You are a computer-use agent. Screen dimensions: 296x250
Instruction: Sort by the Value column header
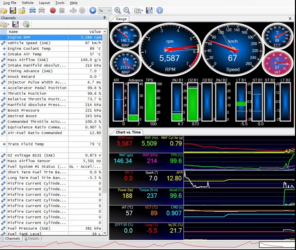point(85,32)
